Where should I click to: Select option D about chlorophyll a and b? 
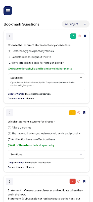[40, 69]
